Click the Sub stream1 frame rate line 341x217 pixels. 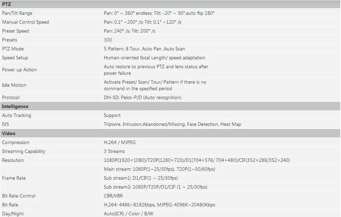tap(141, 178)
